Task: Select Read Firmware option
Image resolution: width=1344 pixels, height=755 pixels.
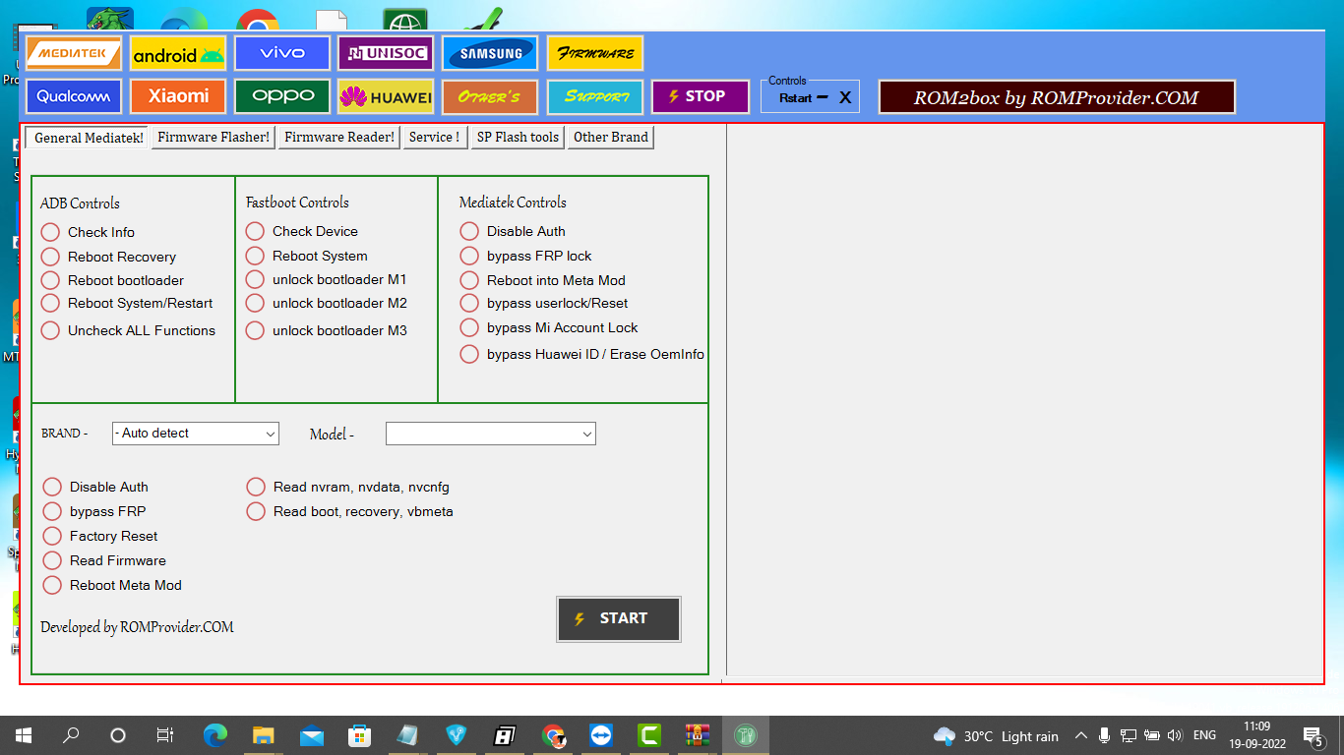Action: point(104,560)
